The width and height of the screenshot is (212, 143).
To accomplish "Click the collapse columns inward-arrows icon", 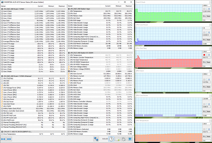I will (9, 139).
